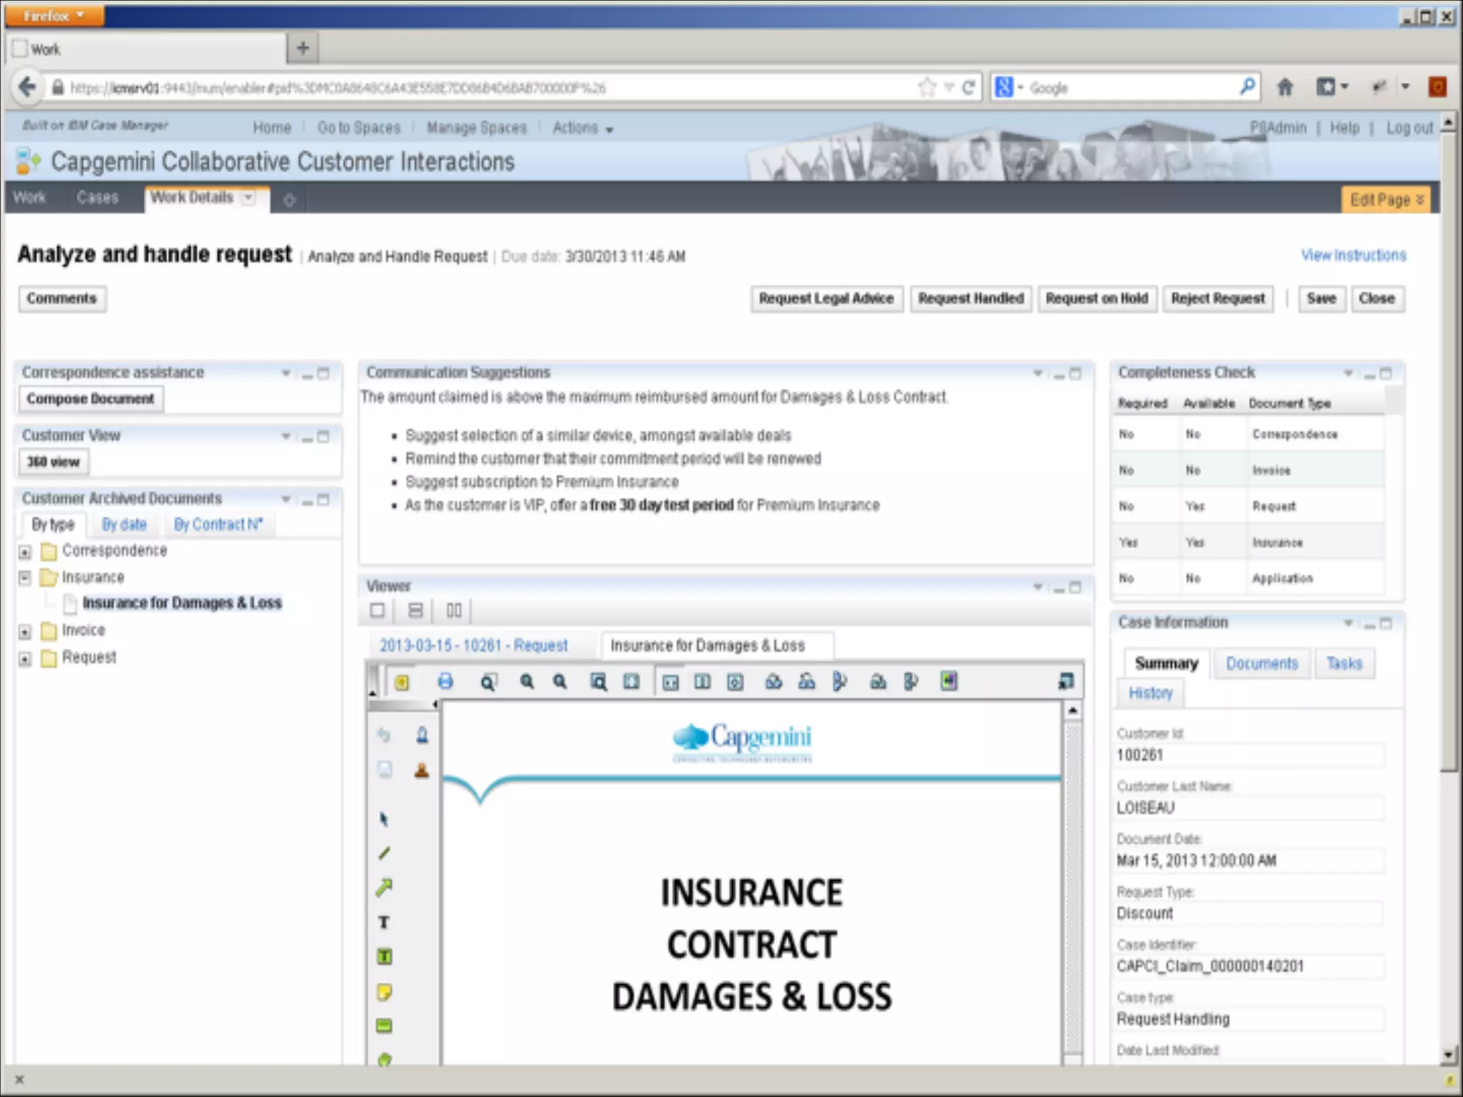The width and height of the screenshot is (1463, 1097).
Task: Collapse the Insurance folder
Action: click(25, 578)
